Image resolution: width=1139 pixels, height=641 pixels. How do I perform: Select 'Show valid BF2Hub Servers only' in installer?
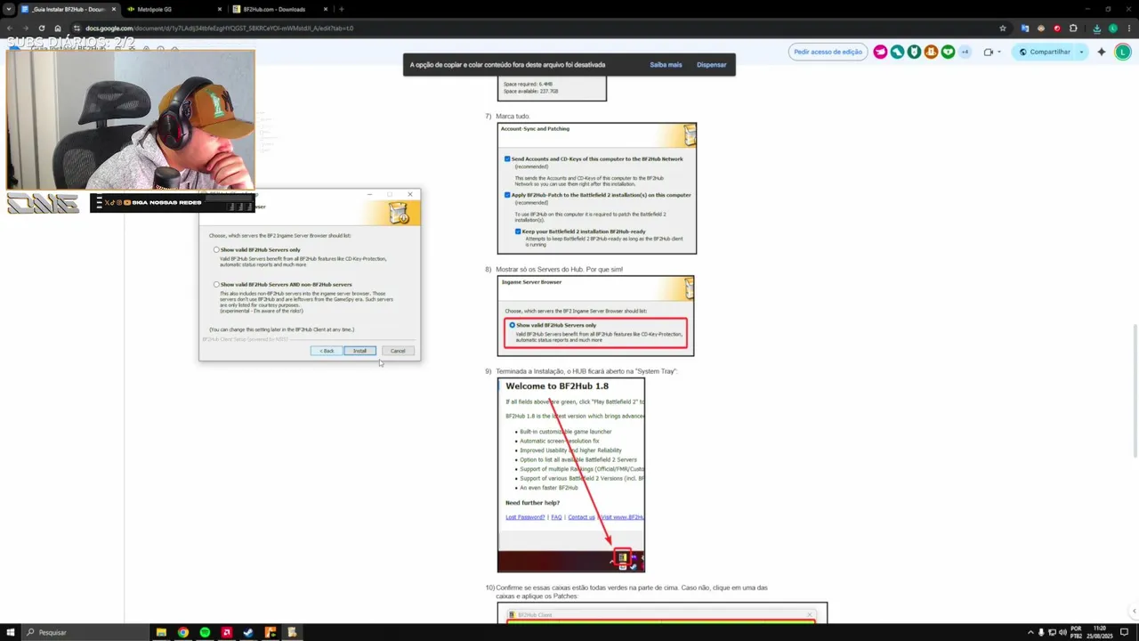pos(216,250)
